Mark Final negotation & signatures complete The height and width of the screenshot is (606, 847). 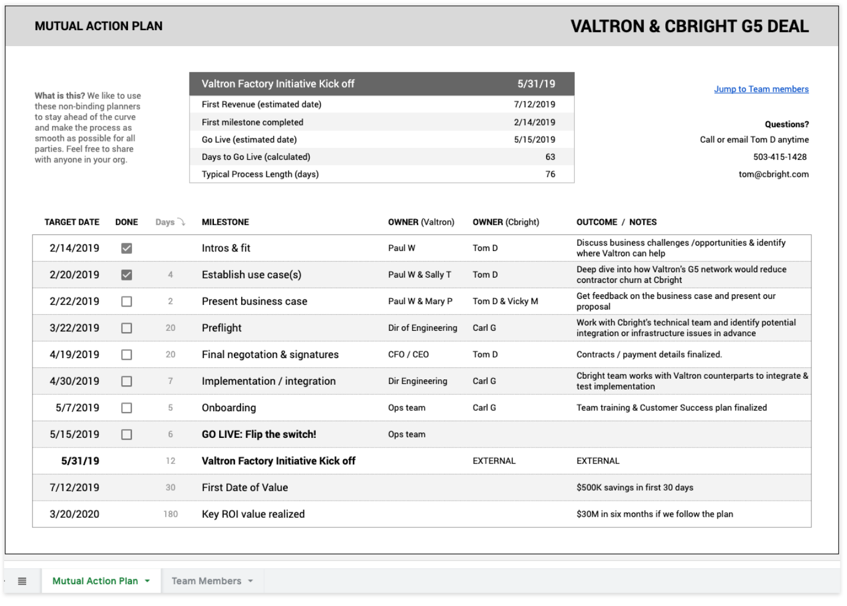tap(126, 354)
